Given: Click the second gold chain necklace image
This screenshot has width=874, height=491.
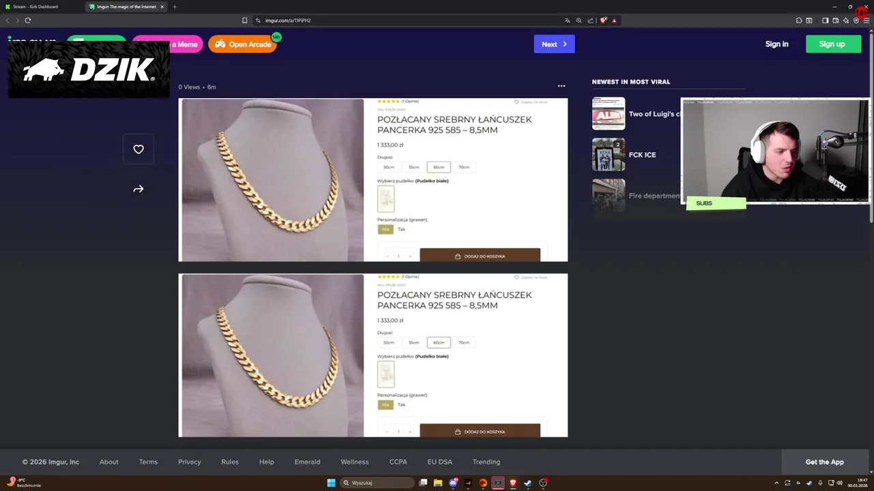Looking at the screenshot, I should (272, 355).
